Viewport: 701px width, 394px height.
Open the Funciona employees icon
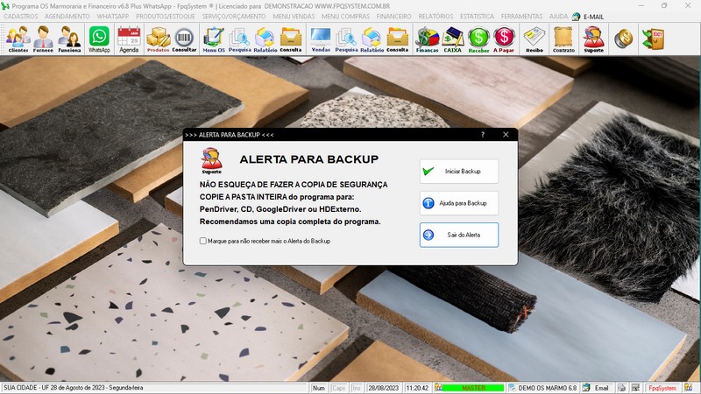[70, 39]
